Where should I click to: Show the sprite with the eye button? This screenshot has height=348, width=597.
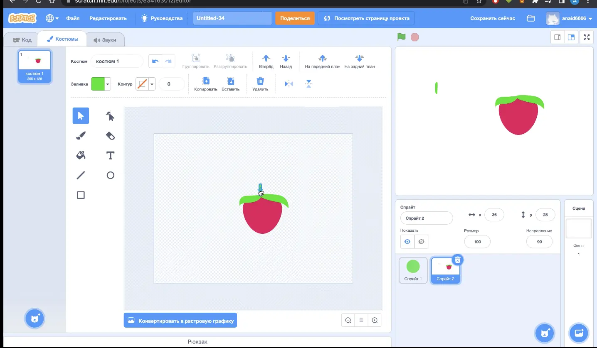coord(407,242)
